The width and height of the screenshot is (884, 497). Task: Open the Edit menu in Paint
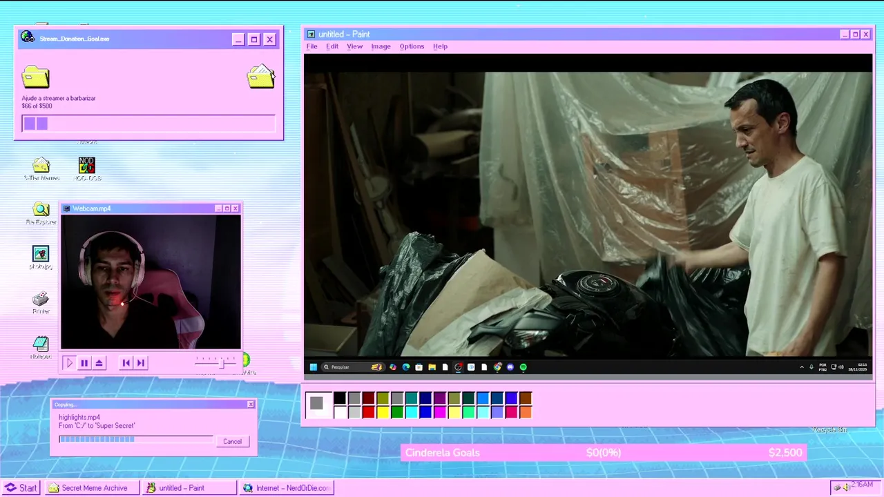tap(332, 46)
